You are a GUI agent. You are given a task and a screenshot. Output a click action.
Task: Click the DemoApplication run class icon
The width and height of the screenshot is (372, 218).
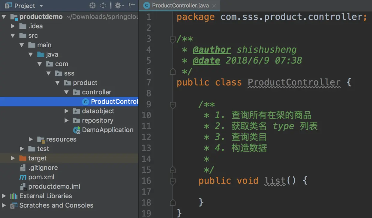[x=77, y=130]
